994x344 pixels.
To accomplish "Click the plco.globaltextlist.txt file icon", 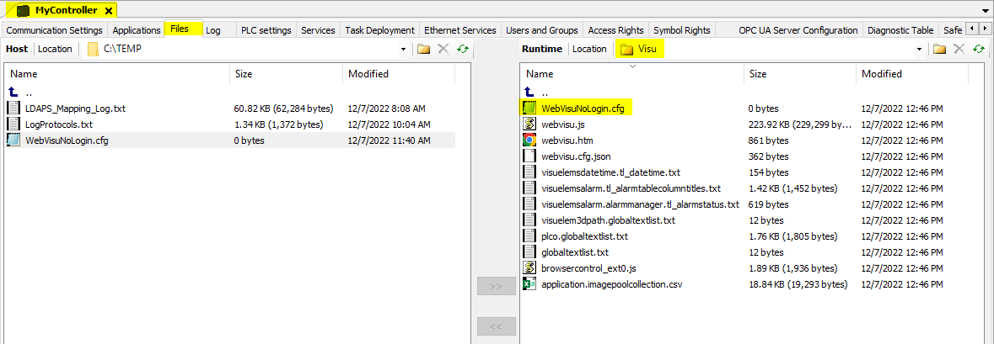I will (x=529, y=236).
